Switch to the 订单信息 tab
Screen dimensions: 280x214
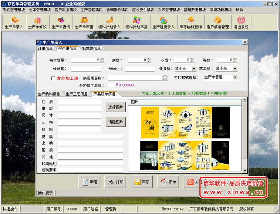tap(45, 48)
